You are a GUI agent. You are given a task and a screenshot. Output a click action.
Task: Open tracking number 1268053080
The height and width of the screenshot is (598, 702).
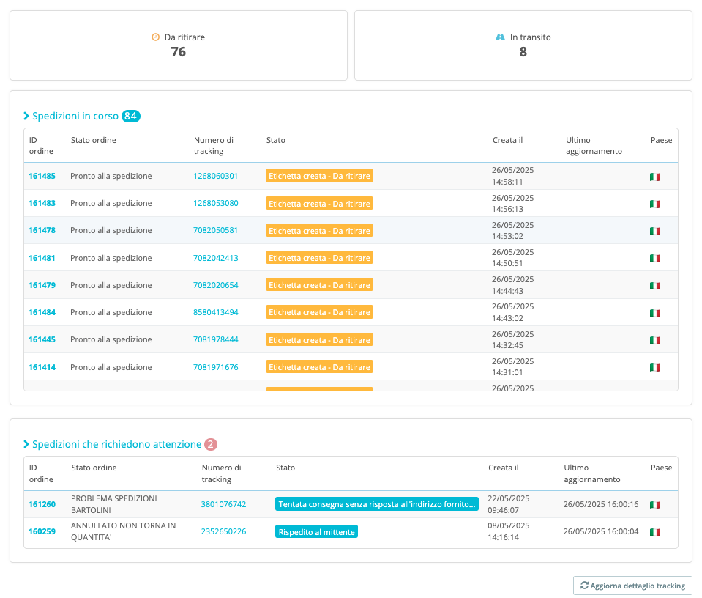point(216,203)
